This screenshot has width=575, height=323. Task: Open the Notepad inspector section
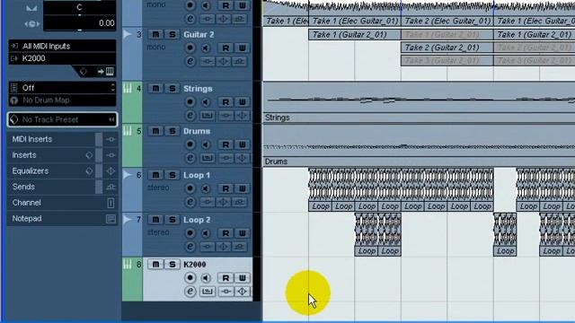[62, 219]
